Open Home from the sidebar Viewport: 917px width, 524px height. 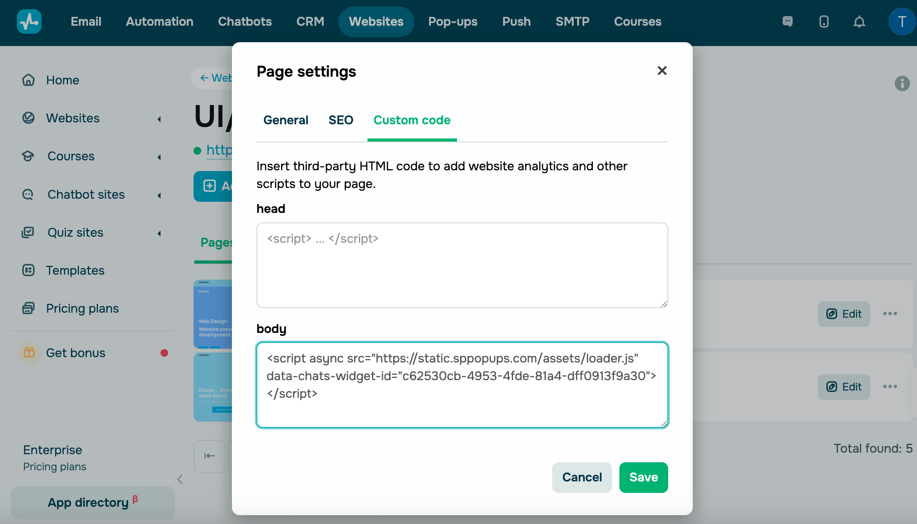[x=63, y=80]
